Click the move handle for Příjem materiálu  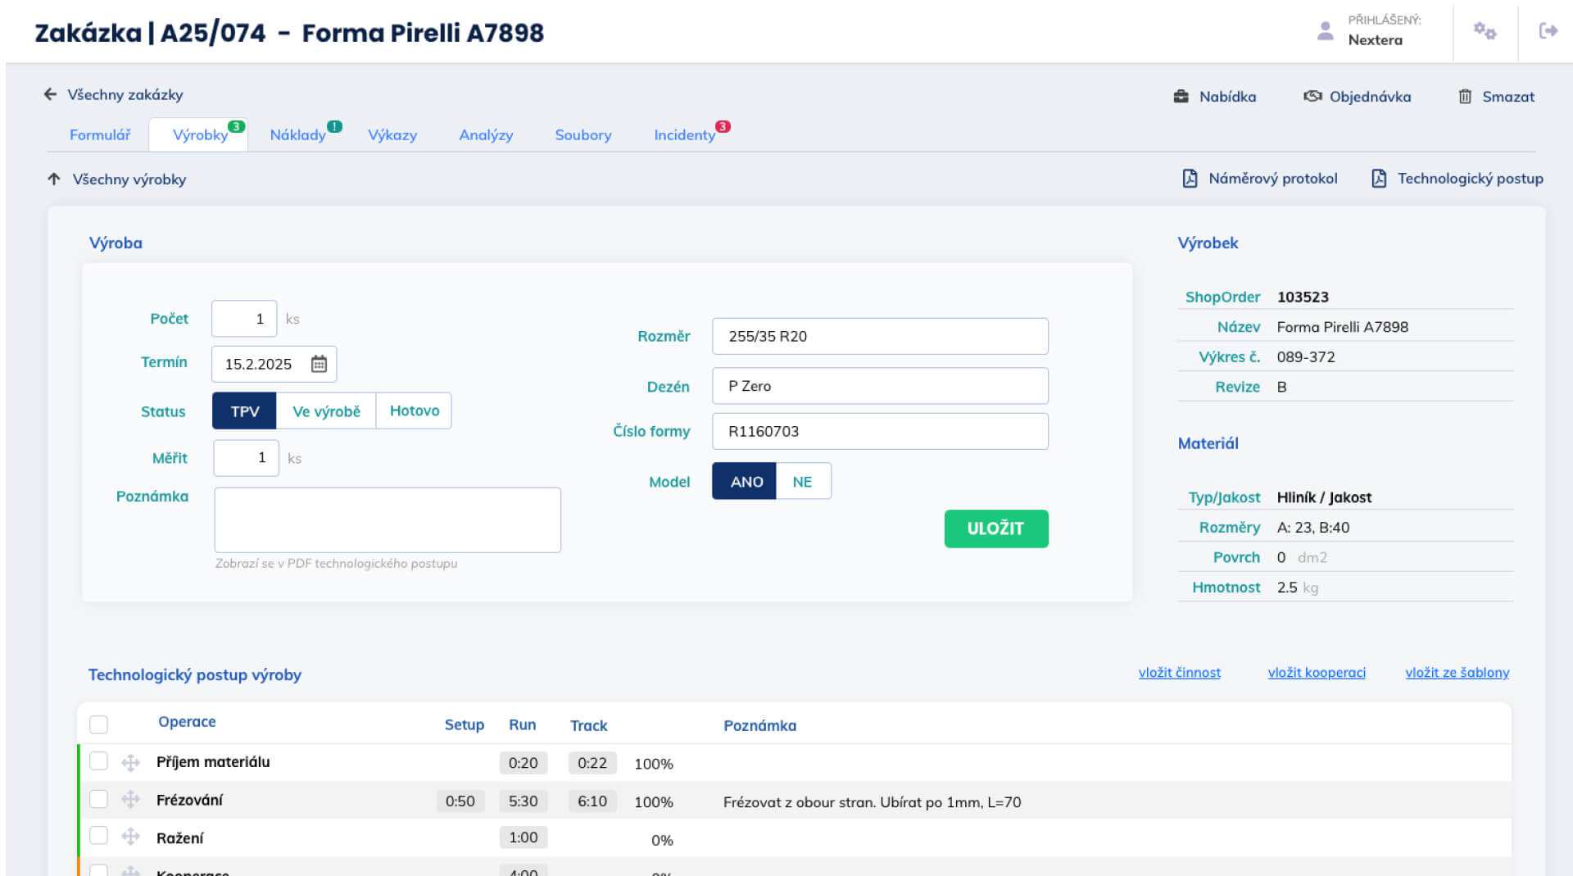coord(130,763)
